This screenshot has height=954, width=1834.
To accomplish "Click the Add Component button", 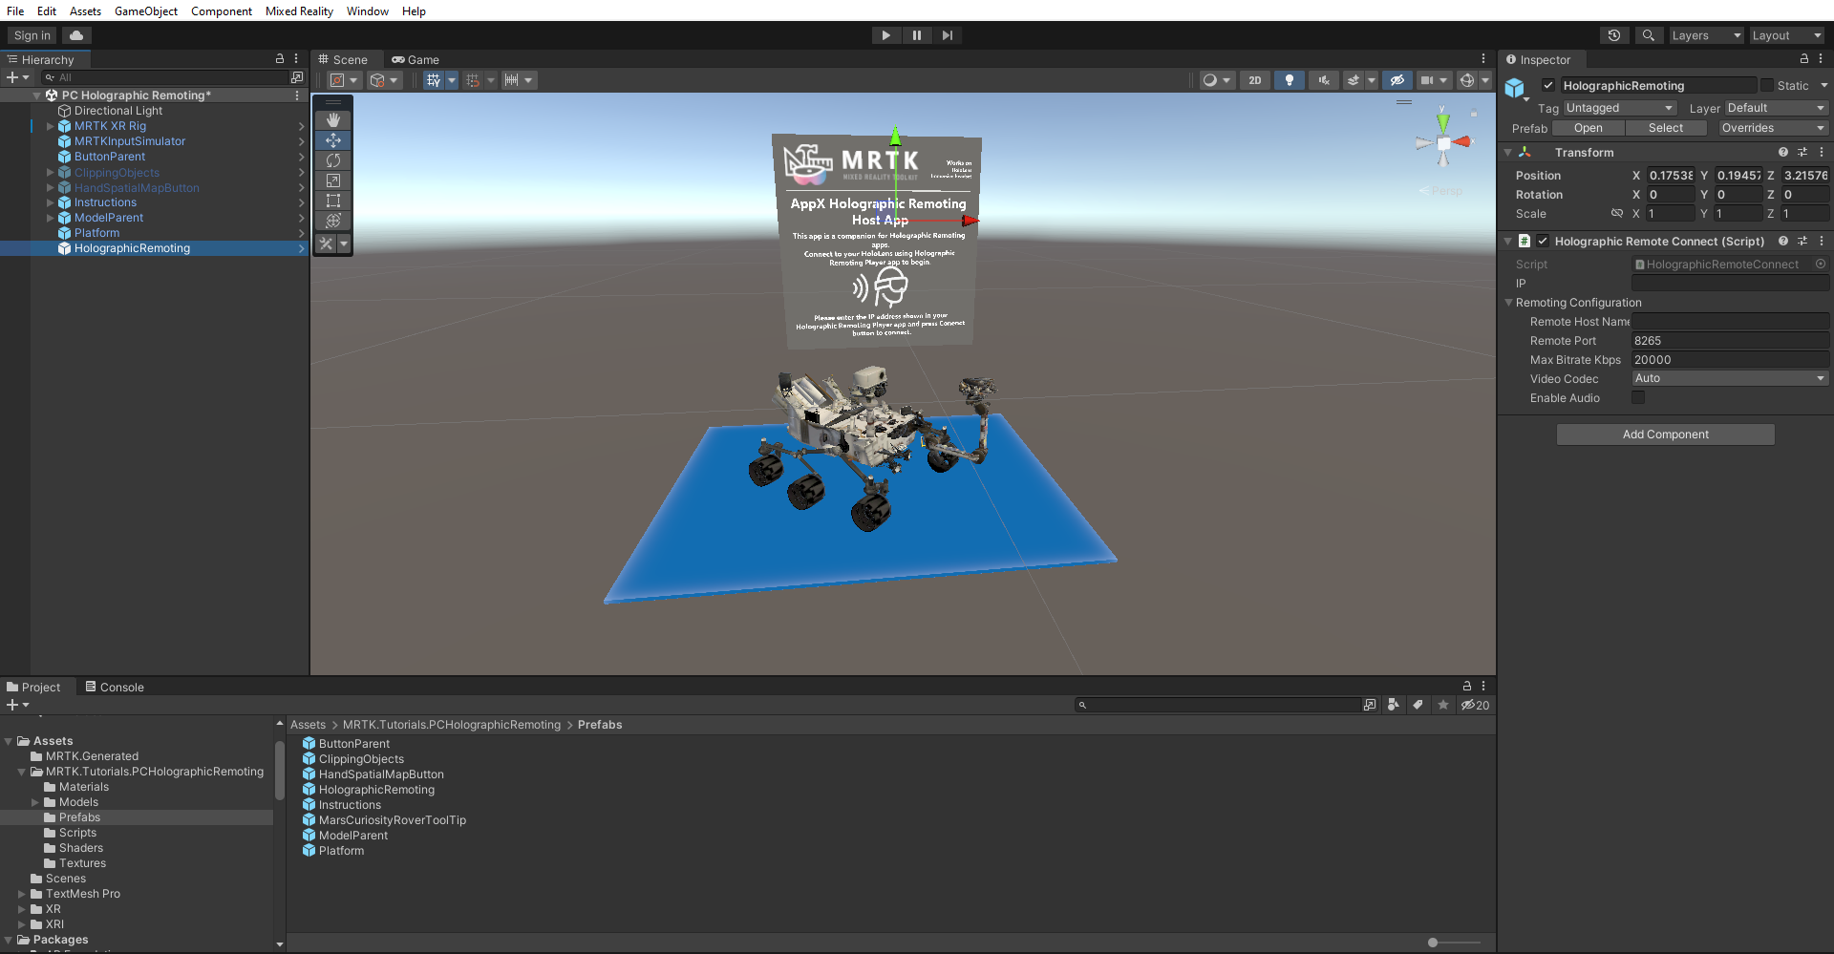I will coord(1665,435).
